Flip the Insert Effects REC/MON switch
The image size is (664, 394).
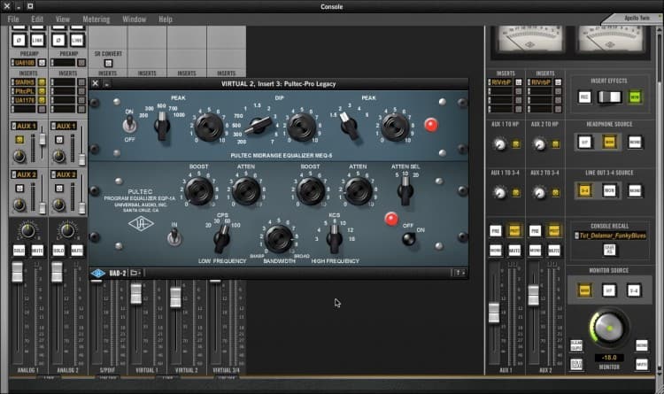pos(609,97)
